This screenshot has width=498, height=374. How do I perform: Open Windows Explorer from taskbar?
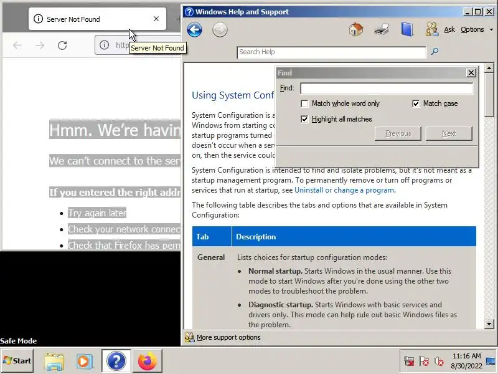(x=54, y=362)
